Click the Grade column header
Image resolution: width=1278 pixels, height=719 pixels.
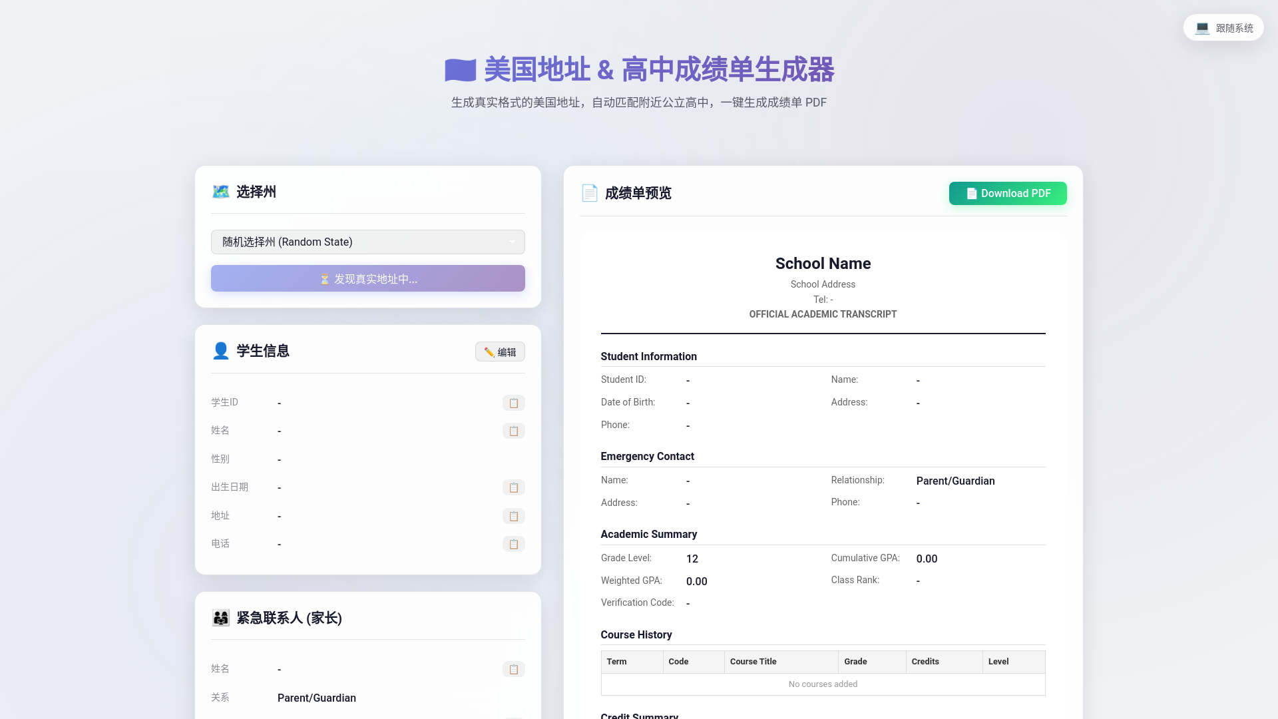coord(872,662)
